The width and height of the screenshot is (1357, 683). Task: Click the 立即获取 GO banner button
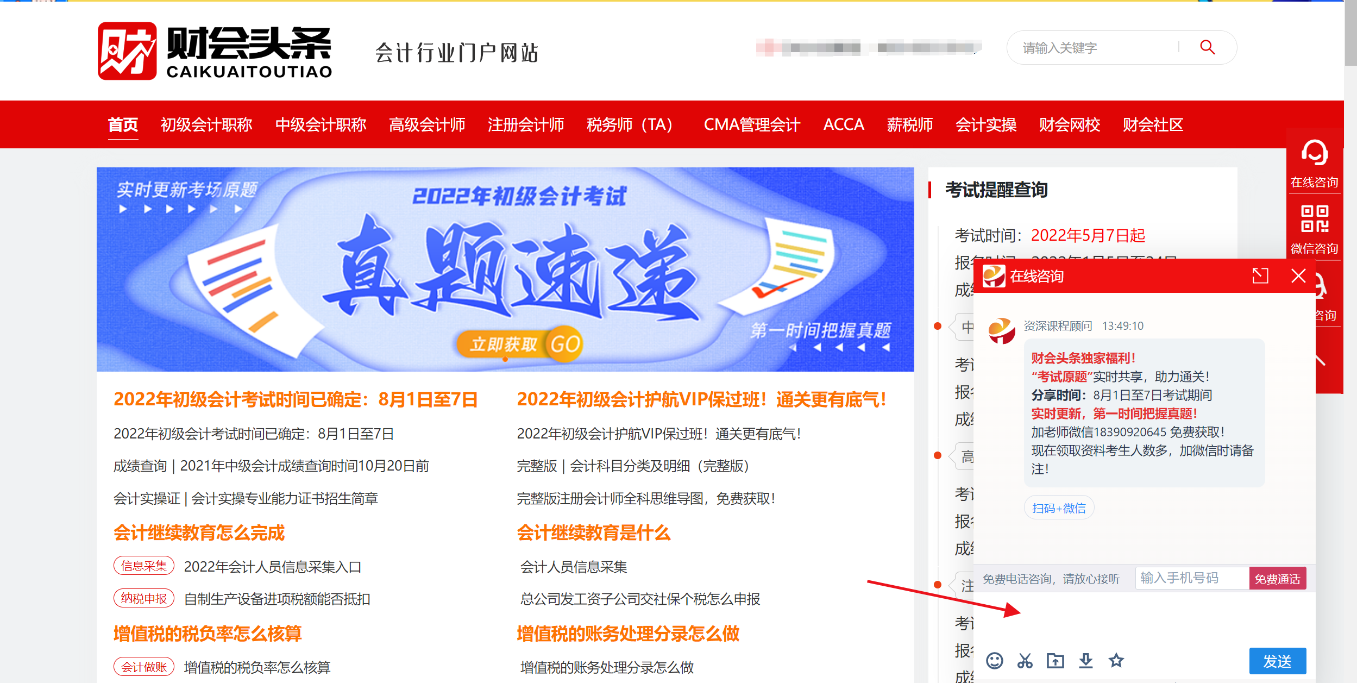[x=519, y=343]
